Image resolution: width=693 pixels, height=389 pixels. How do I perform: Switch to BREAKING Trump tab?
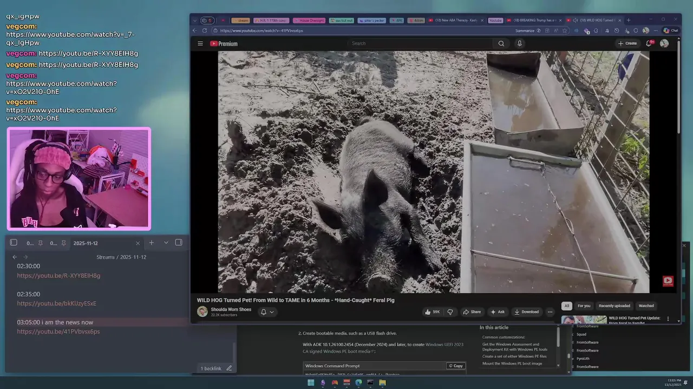(533, 21)
